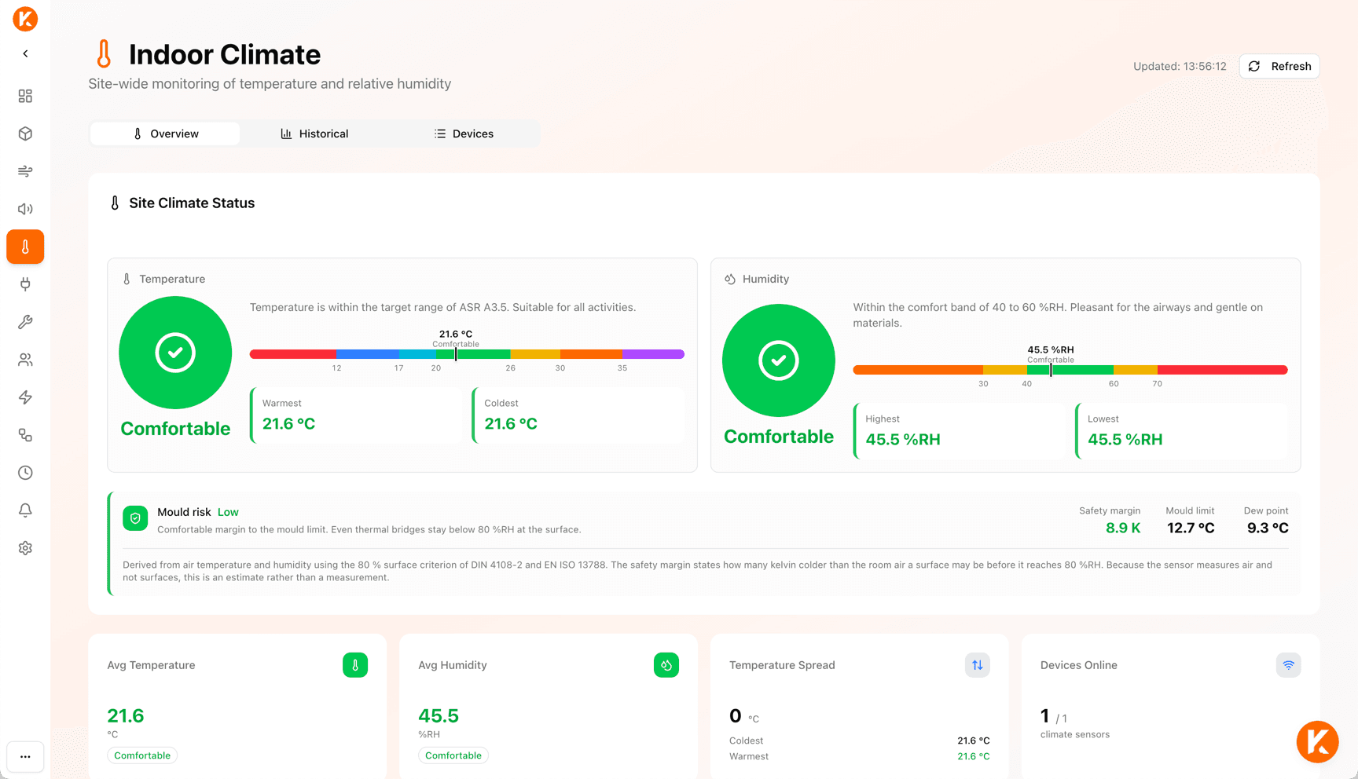
Task: Open the 3D cube icon in sidebar
Action: click(25, 133)
